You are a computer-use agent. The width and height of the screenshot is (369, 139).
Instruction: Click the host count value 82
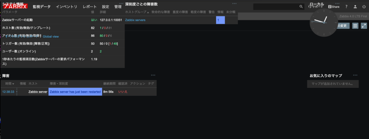click(x=93, y=28)
